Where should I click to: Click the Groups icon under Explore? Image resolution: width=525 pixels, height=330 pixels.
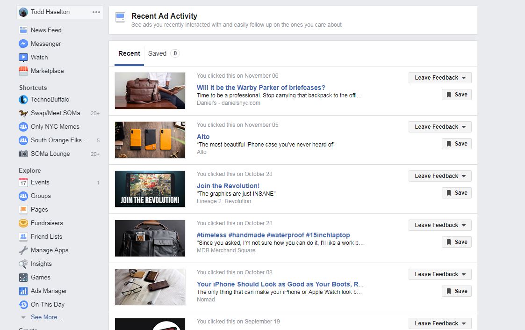tap(23, 196)
